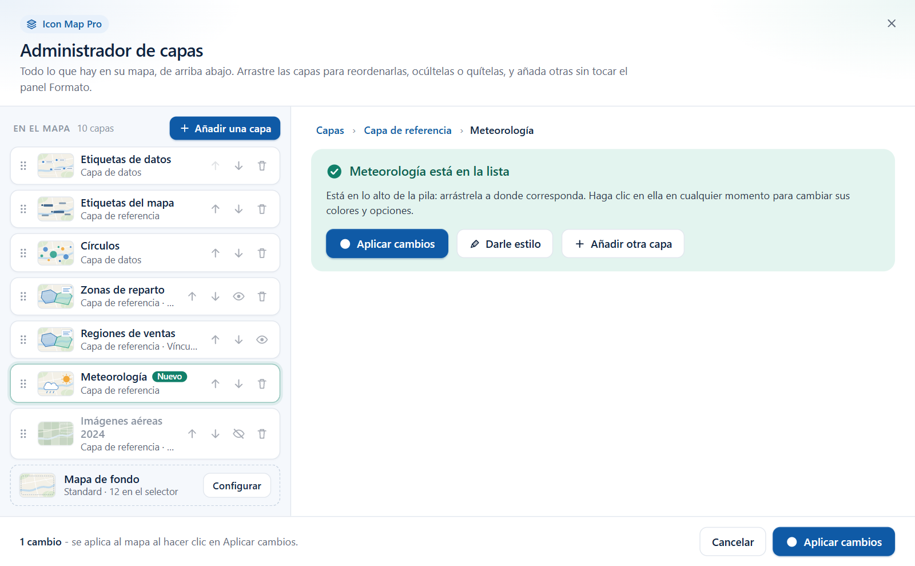Hide the Regiones de ventas layer
This screenshot has height=566, width=915.
tap(262, 340)
